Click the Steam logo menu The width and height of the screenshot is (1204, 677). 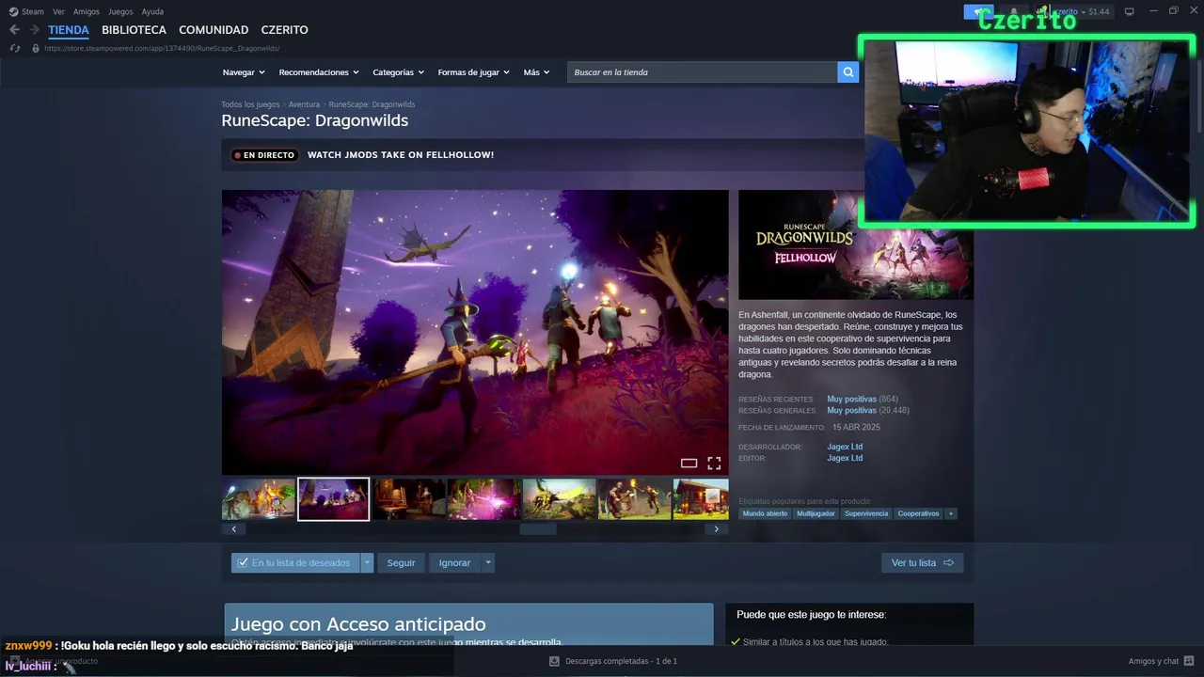pyautogui.click(x=13, y=11)
